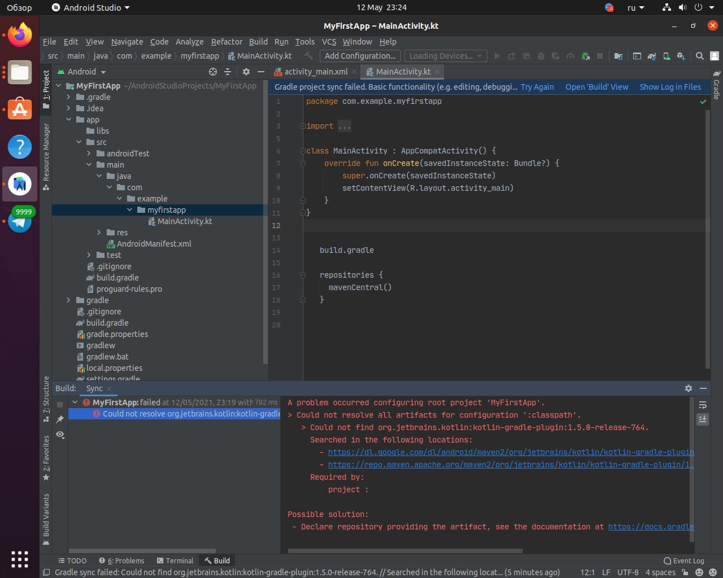Click the Add Configuration button

point(360,56)
